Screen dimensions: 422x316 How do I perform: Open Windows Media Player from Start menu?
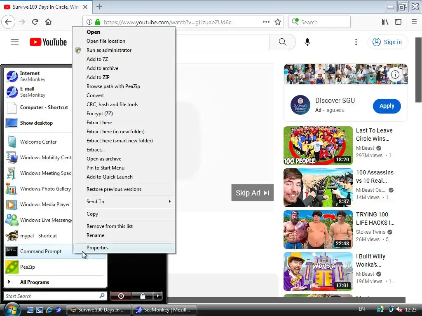[38, 204]
